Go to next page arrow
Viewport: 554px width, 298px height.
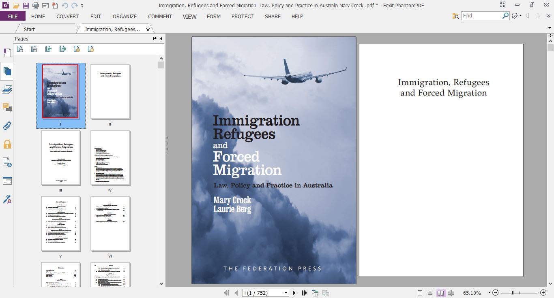[x=294, y=293]
